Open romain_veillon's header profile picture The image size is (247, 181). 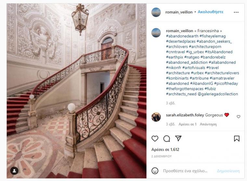(156, 12)
